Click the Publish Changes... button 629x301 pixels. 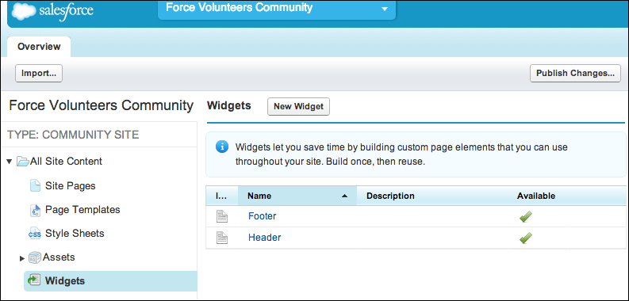tap(575, 74)
